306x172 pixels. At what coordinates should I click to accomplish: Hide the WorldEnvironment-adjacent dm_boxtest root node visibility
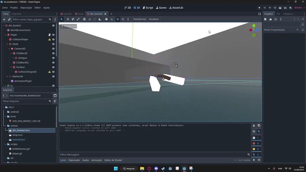click(53, 25)
